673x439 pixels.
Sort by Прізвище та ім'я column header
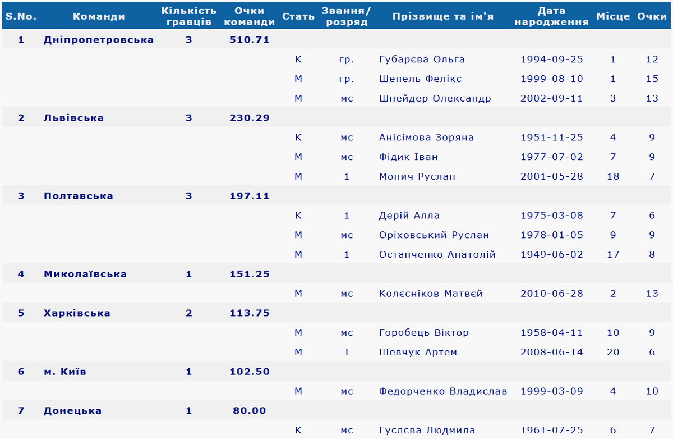tap(443, 16)
